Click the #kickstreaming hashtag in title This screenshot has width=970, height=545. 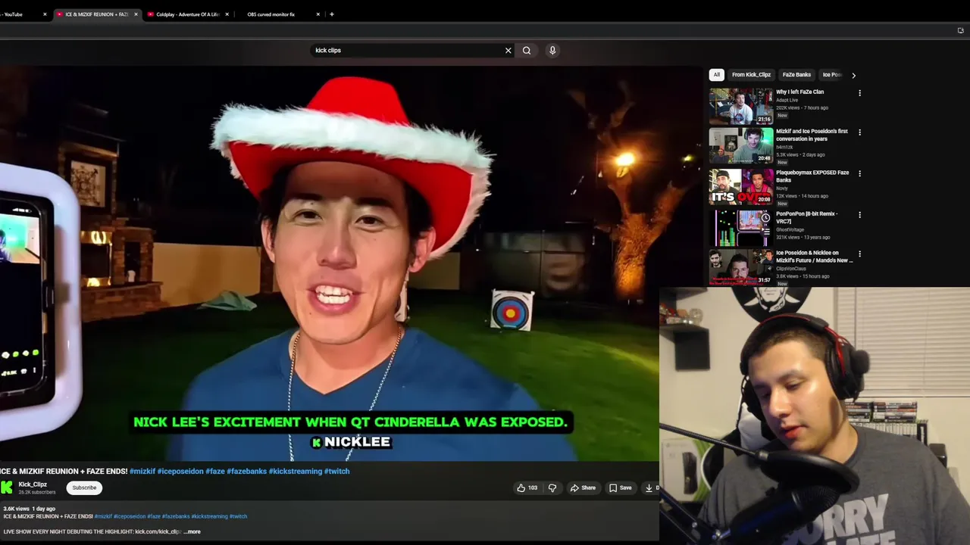point(296,471)
